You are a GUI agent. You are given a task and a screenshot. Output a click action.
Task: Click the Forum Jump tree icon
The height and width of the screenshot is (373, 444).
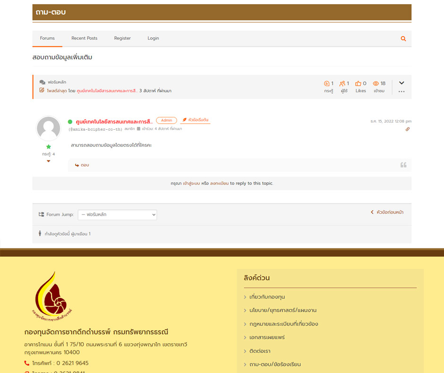42,214
